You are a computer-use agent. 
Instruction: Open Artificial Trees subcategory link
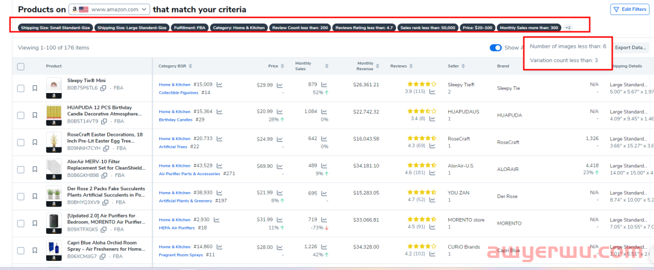[x=173, y=147]
